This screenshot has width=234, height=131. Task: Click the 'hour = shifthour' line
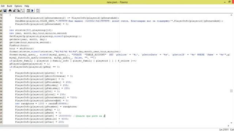click(x=22, y=48)
